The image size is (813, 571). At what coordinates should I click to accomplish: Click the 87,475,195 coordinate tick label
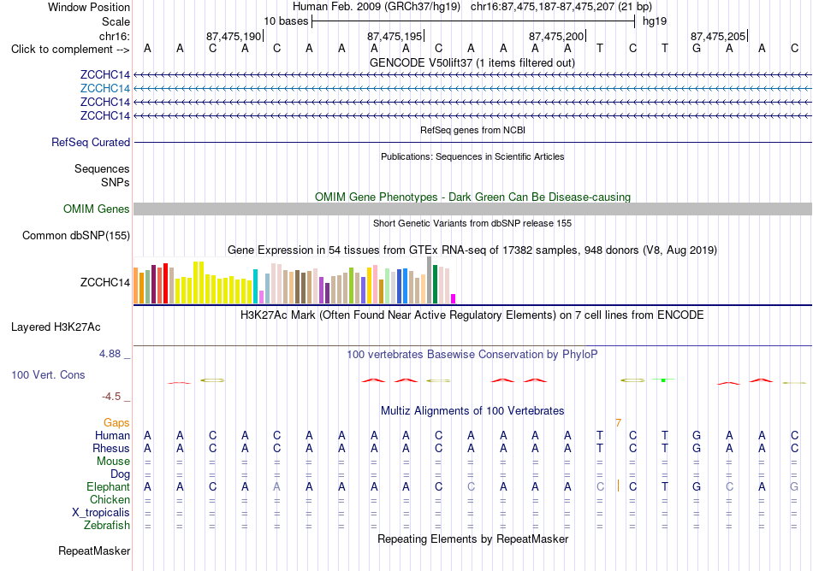(x=395, y=36)
